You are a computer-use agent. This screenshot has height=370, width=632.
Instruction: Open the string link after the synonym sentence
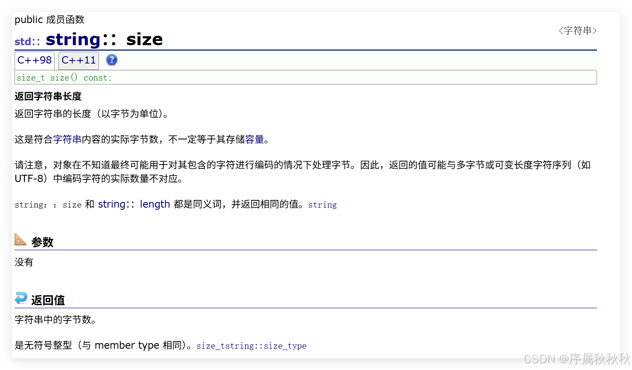pyautogui.click(x=323, y=205)
